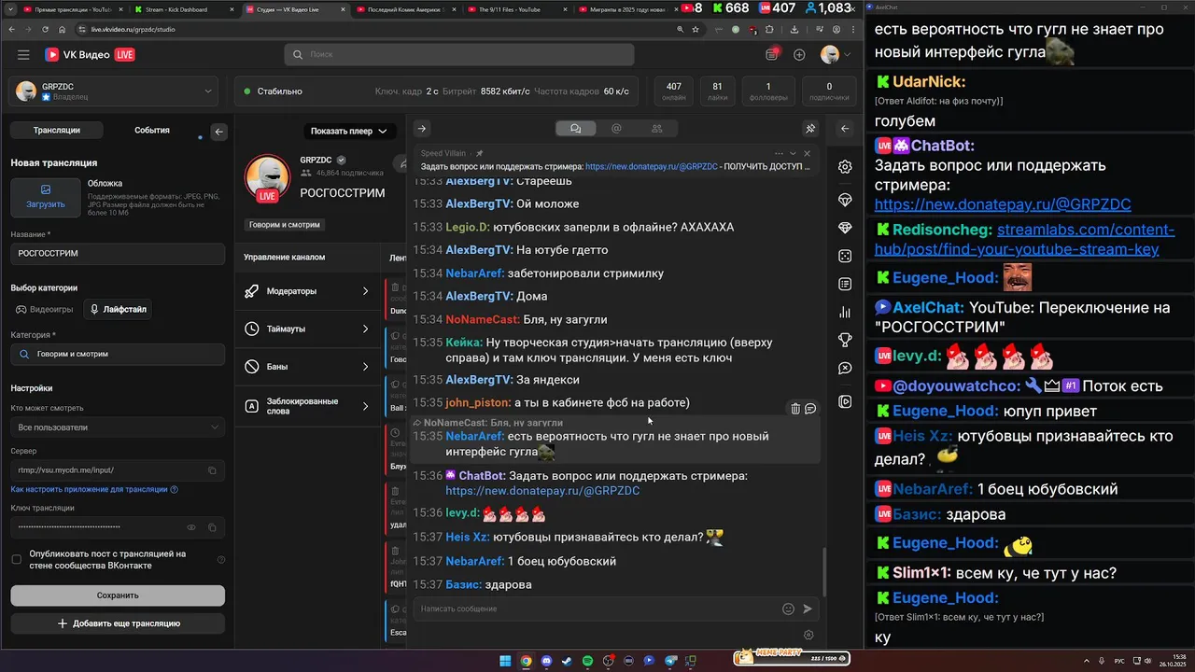Pin the chat panel
The image size is (1195, 672).
pyautogui.click(x=810, y=129)
